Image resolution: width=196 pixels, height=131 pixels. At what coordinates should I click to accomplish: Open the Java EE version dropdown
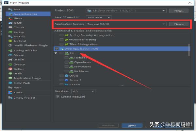(99, 17)
